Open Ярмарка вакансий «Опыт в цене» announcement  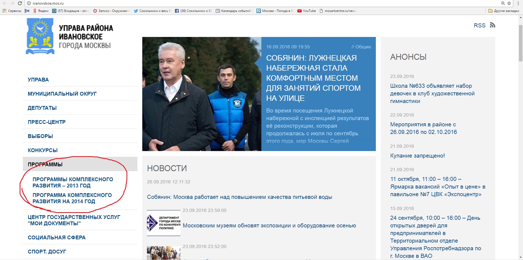(x=438, y=187)
